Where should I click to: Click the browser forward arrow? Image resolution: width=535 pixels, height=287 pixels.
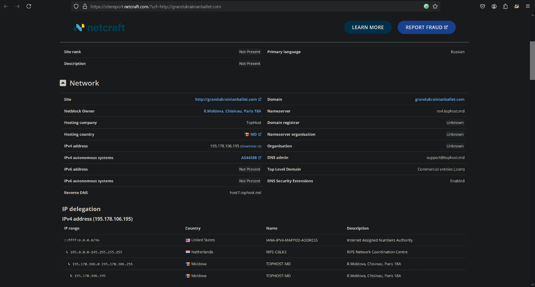coord(17,6)
